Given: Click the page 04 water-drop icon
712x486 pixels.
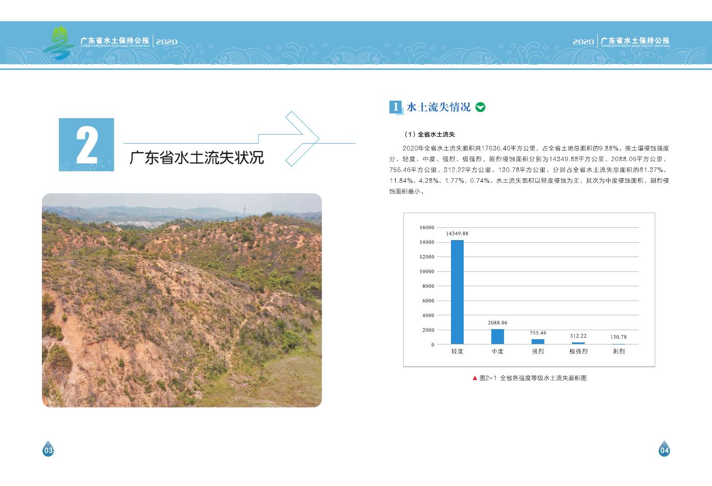Looking at the screenshot, I should pos(664,449).
